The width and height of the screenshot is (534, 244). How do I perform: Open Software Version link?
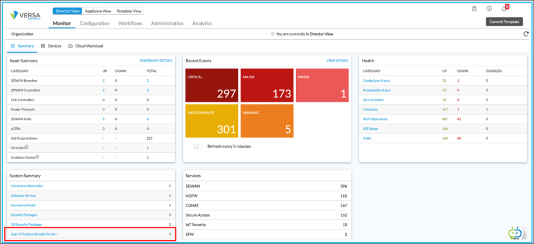click(x=23, y=196)
